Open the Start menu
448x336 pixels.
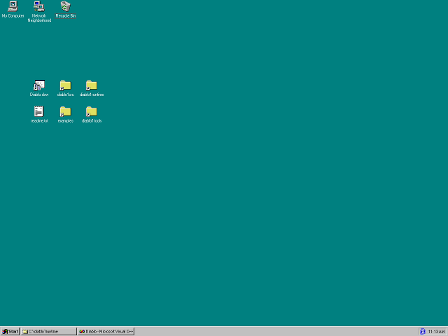tap(10, 331)
